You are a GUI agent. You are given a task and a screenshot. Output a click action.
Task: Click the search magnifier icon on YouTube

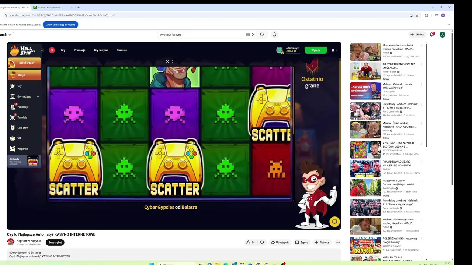(x=262, y=35)
